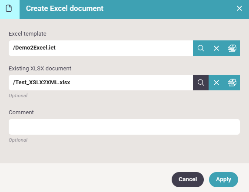The width and height of the screenshot is (249, 192).
Task: Select the 'Excel template' label
Action: click(x=27, y=34)
